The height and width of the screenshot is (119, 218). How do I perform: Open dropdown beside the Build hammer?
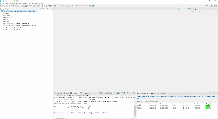click(x=15, y=6)
